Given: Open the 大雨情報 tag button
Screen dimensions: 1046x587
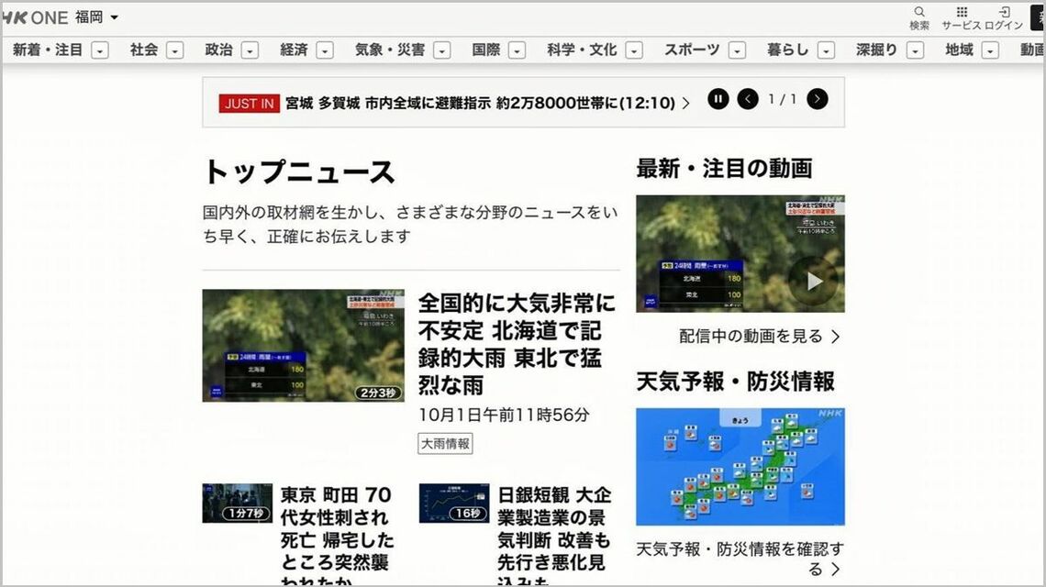Looking at the screenshot, I should [445, 444].
